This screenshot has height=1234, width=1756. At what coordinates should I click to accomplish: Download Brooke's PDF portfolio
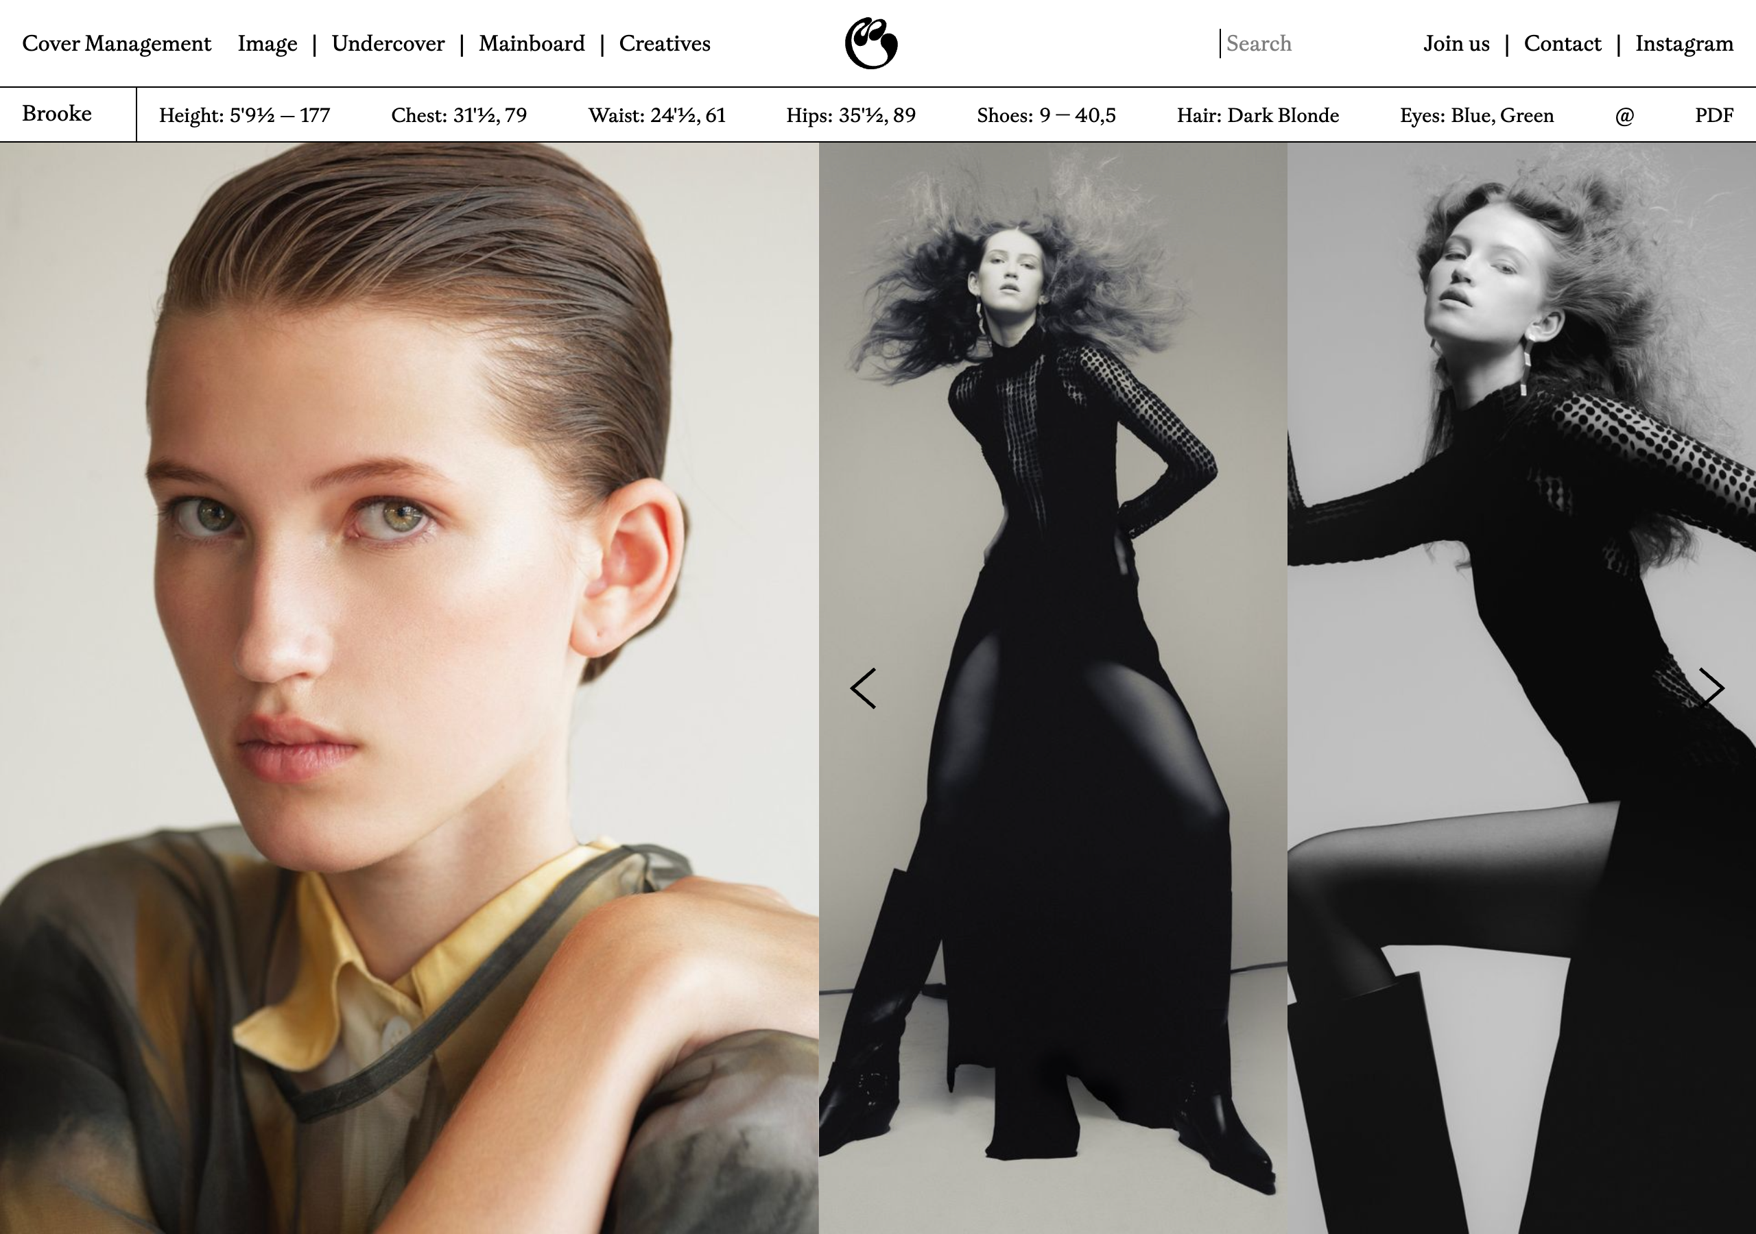pos(1713,115)
